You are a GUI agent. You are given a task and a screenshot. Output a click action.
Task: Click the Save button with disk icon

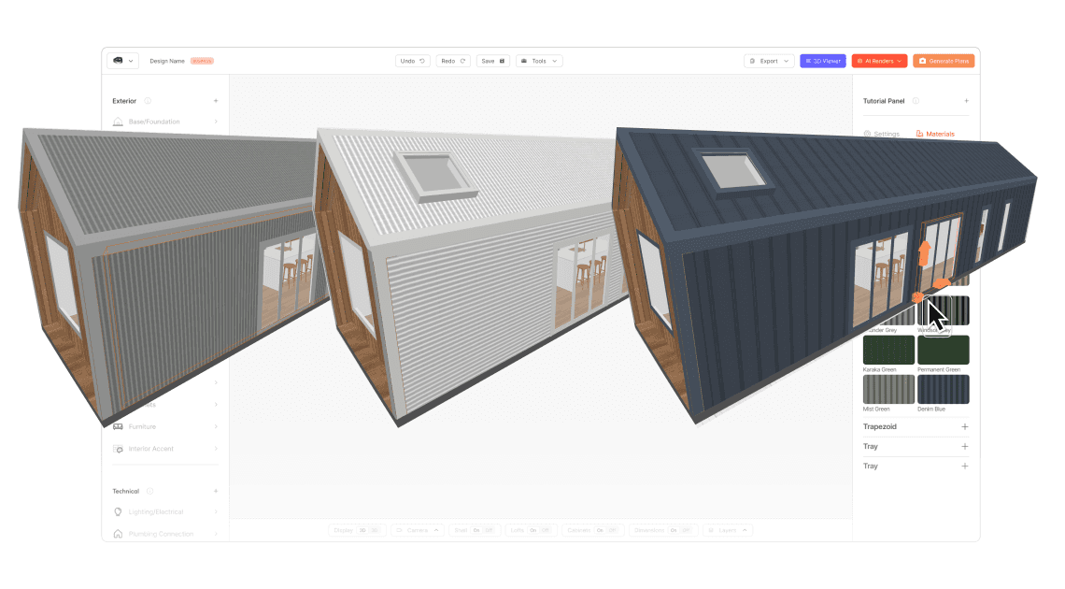[x=492, y=60]
